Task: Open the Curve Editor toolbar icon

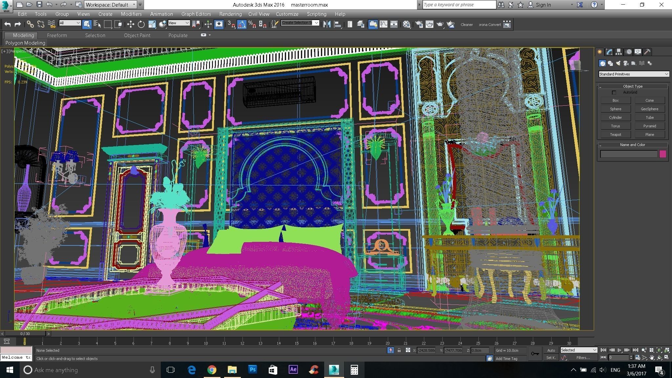Action: coord(383,24)
